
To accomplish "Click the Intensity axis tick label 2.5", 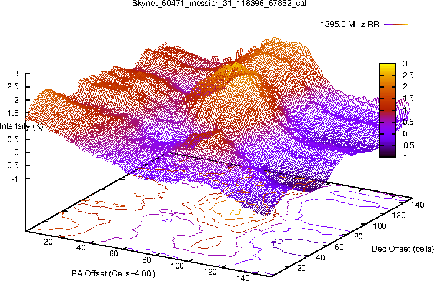I will click(13, 86).
